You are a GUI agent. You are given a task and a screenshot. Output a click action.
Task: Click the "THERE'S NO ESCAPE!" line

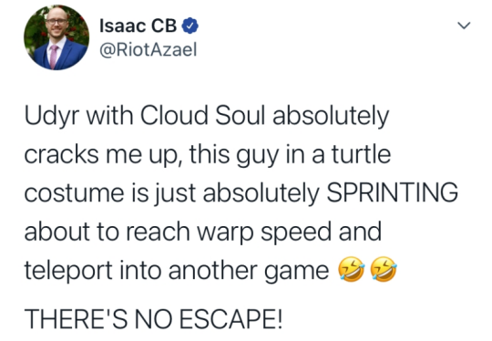tap(153, 319)
